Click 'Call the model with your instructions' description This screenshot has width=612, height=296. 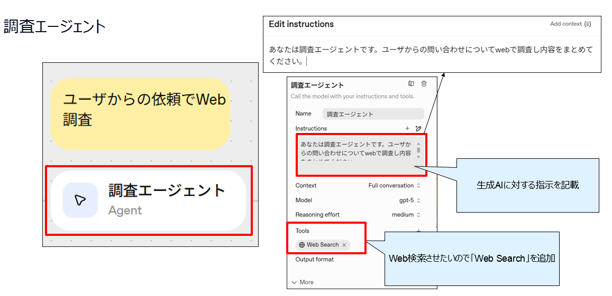[x=353, y=96]
